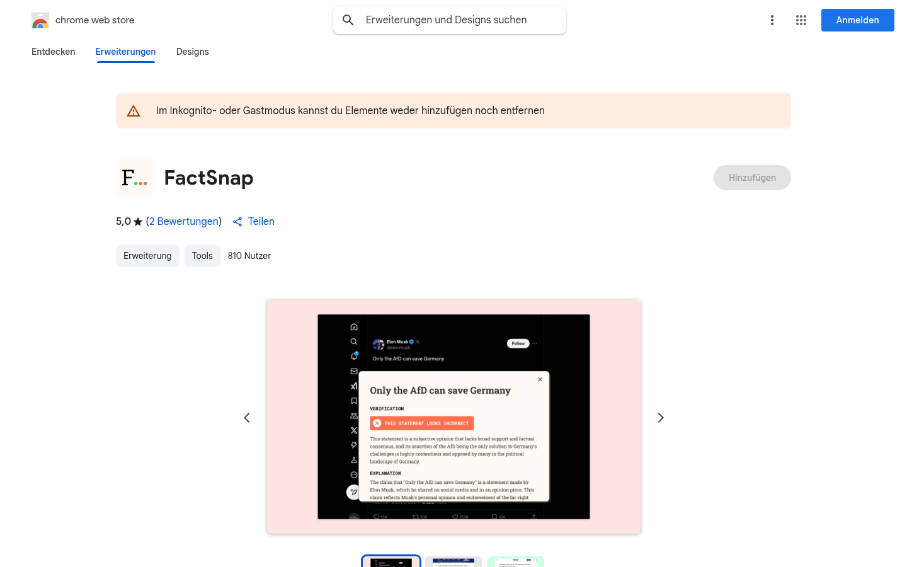Select the grey-background screenshot thumbnail
The height and width of the screenshot is (567, 907).
(453, 561)
